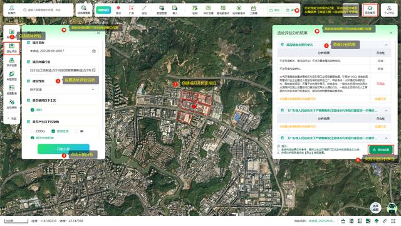Select the green draw tool in toolbar
This screenshot has width=401, height=226.
pos(195,10)
